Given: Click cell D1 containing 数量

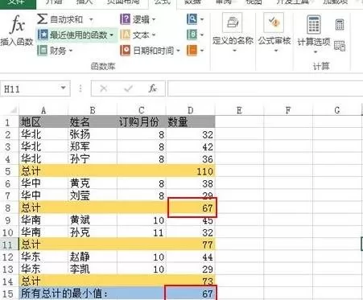Looking at the screenshot, I should point(191,122).
